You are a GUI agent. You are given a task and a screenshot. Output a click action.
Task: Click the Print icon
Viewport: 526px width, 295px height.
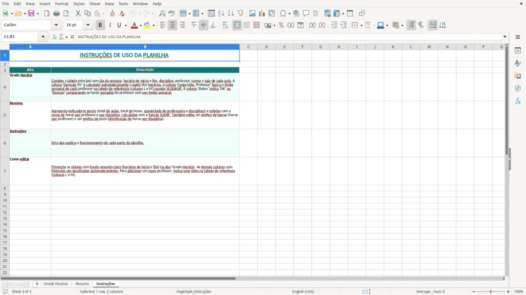point(57,13)
